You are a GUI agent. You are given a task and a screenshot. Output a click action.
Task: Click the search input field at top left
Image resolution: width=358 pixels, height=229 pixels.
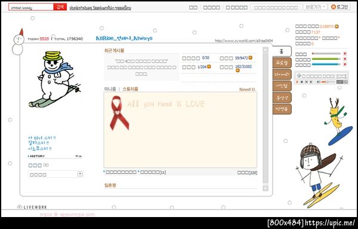coord(31,7)
